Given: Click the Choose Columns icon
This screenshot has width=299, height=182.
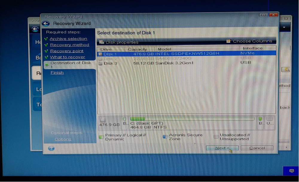Looking at the screenshot, I should (229, 41).
